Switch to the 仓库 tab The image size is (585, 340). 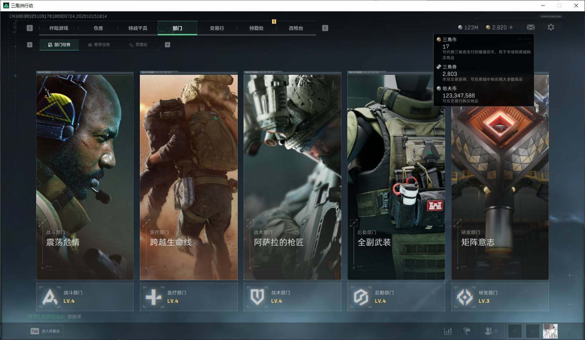pyautogui.click(x=98, y=28)
